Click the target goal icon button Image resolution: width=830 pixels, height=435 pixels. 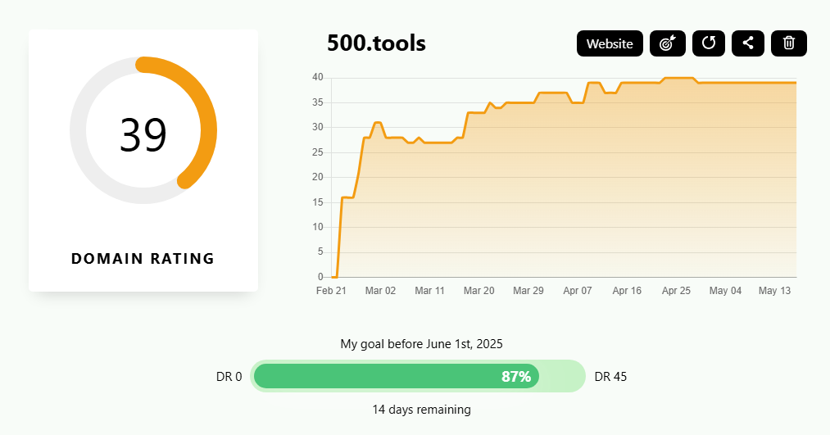[667, 43]
